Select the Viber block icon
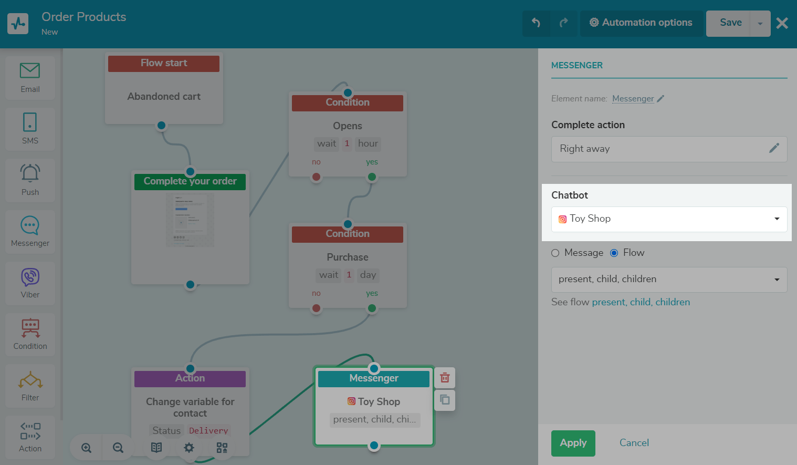Image resolution: width=797 pixels, height=465 pixels. click(30, 283)
